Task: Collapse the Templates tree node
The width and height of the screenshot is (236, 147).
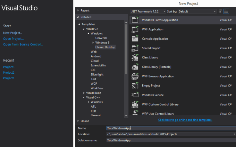Action: point(79,24)
